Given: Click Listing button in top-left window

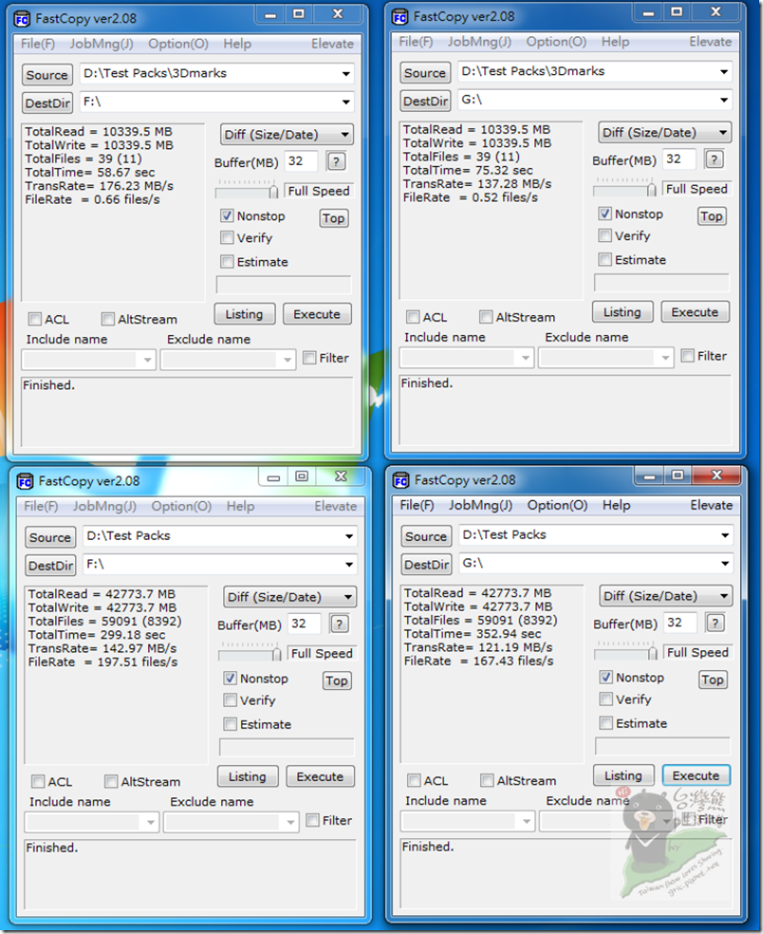Looking at the screenshot, I should [244, 314].
